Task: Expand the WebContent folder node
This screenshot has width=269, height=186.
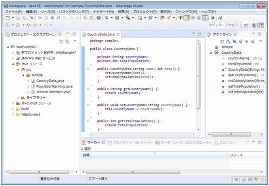Action: click(x=13, y=115)
